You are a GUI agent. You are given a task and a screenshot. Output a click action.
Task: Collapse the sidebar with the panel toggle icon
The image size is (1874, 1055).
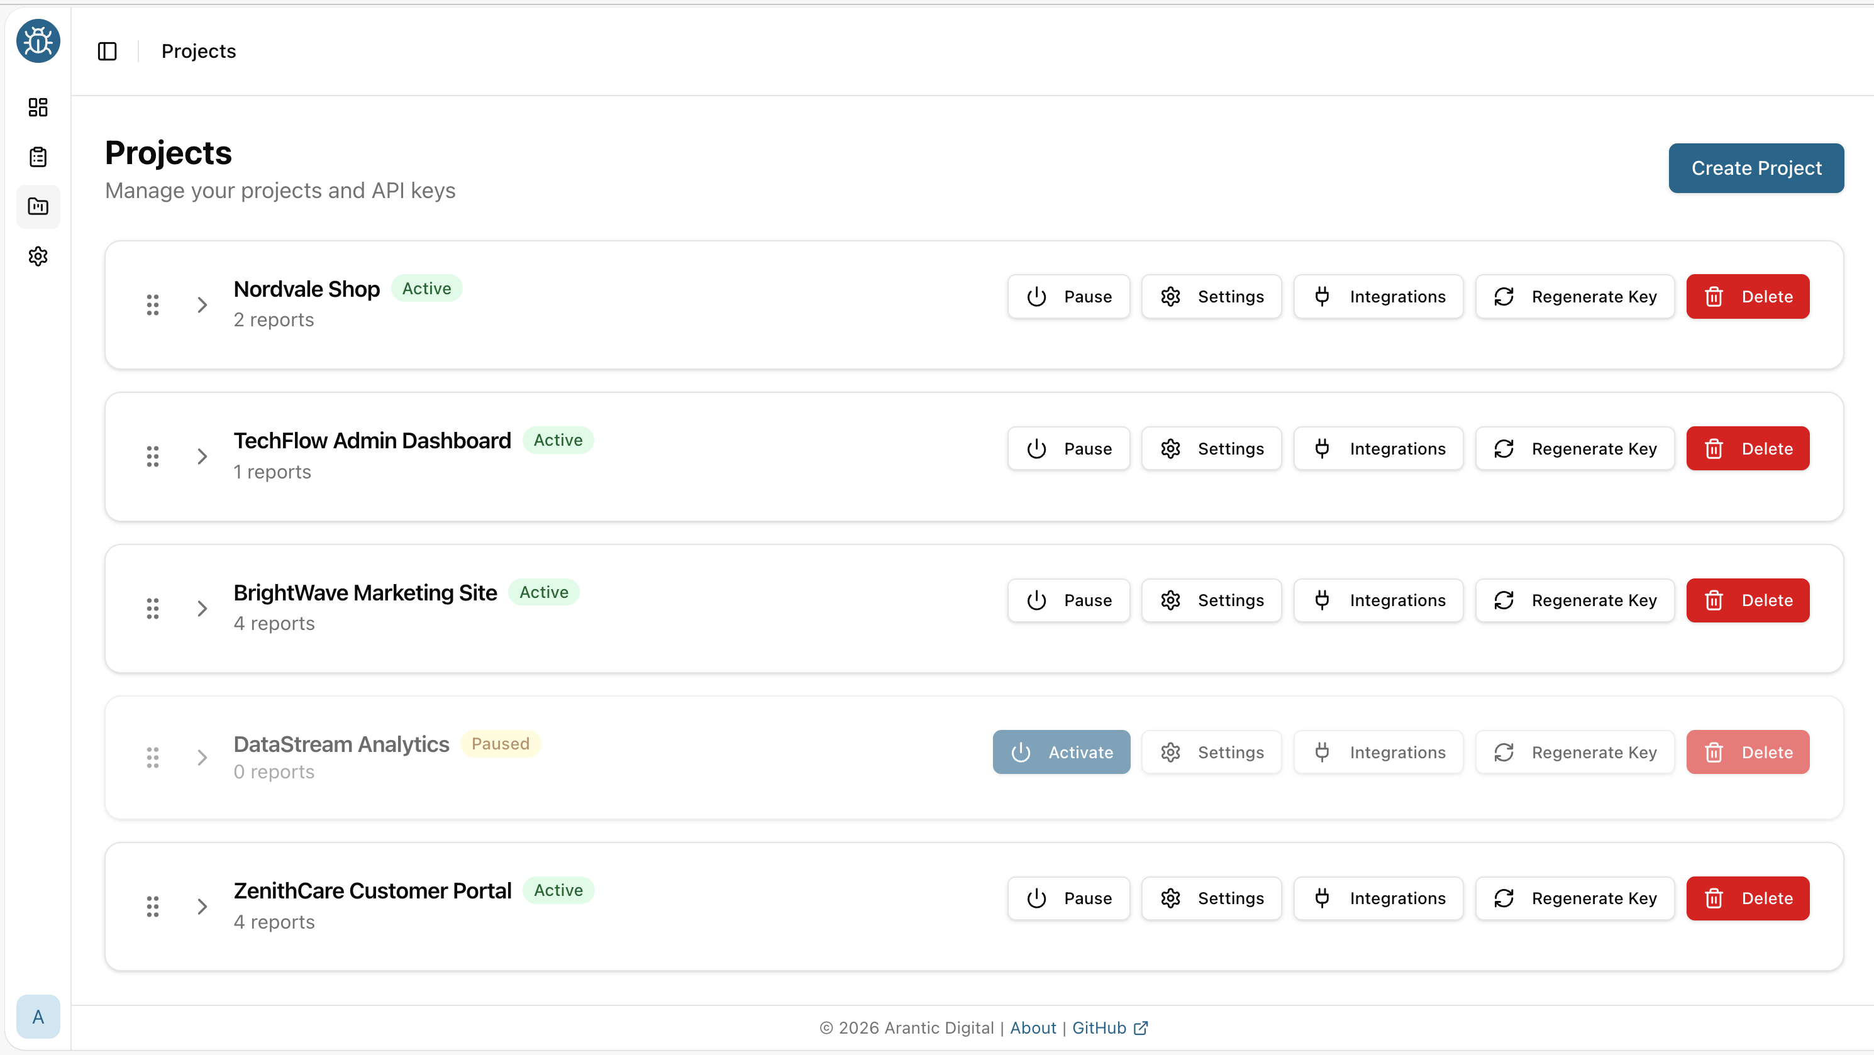point(107,51)
